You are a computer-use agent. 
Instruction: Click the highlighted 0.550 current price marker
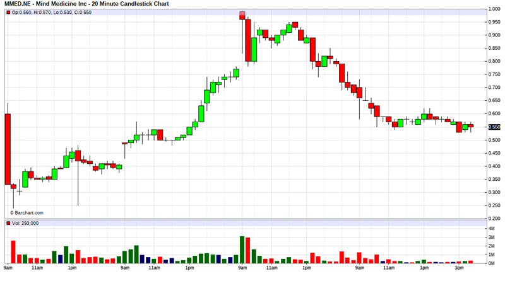494,127
